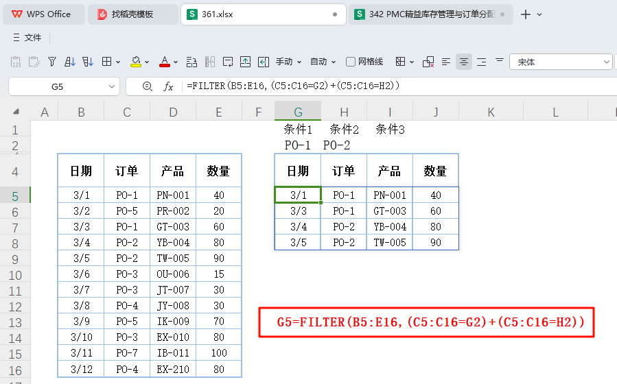Click the quantity cell showing 100
Screen dimensions: 617x384
[x=219, y=353]
